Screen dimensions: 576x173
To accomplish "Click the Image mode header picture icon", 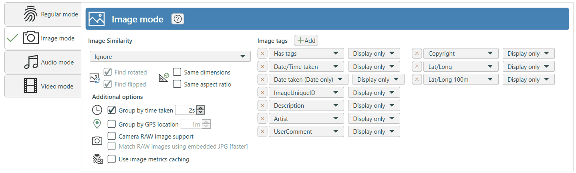I will [x=97, y=19].
